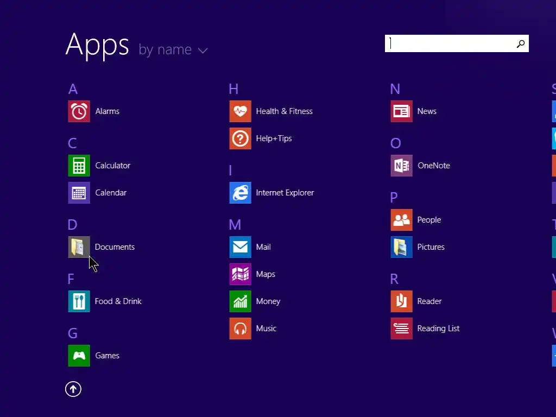Open the 'by name' sort dropdown

pyautogui.click(x=173, y=49)
